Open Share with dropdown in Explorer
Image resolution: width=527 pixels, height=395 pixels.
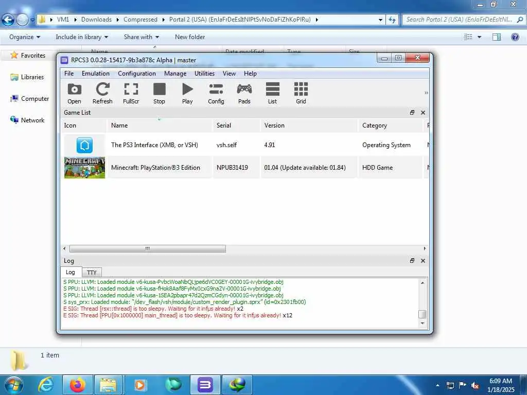(141, 37)
